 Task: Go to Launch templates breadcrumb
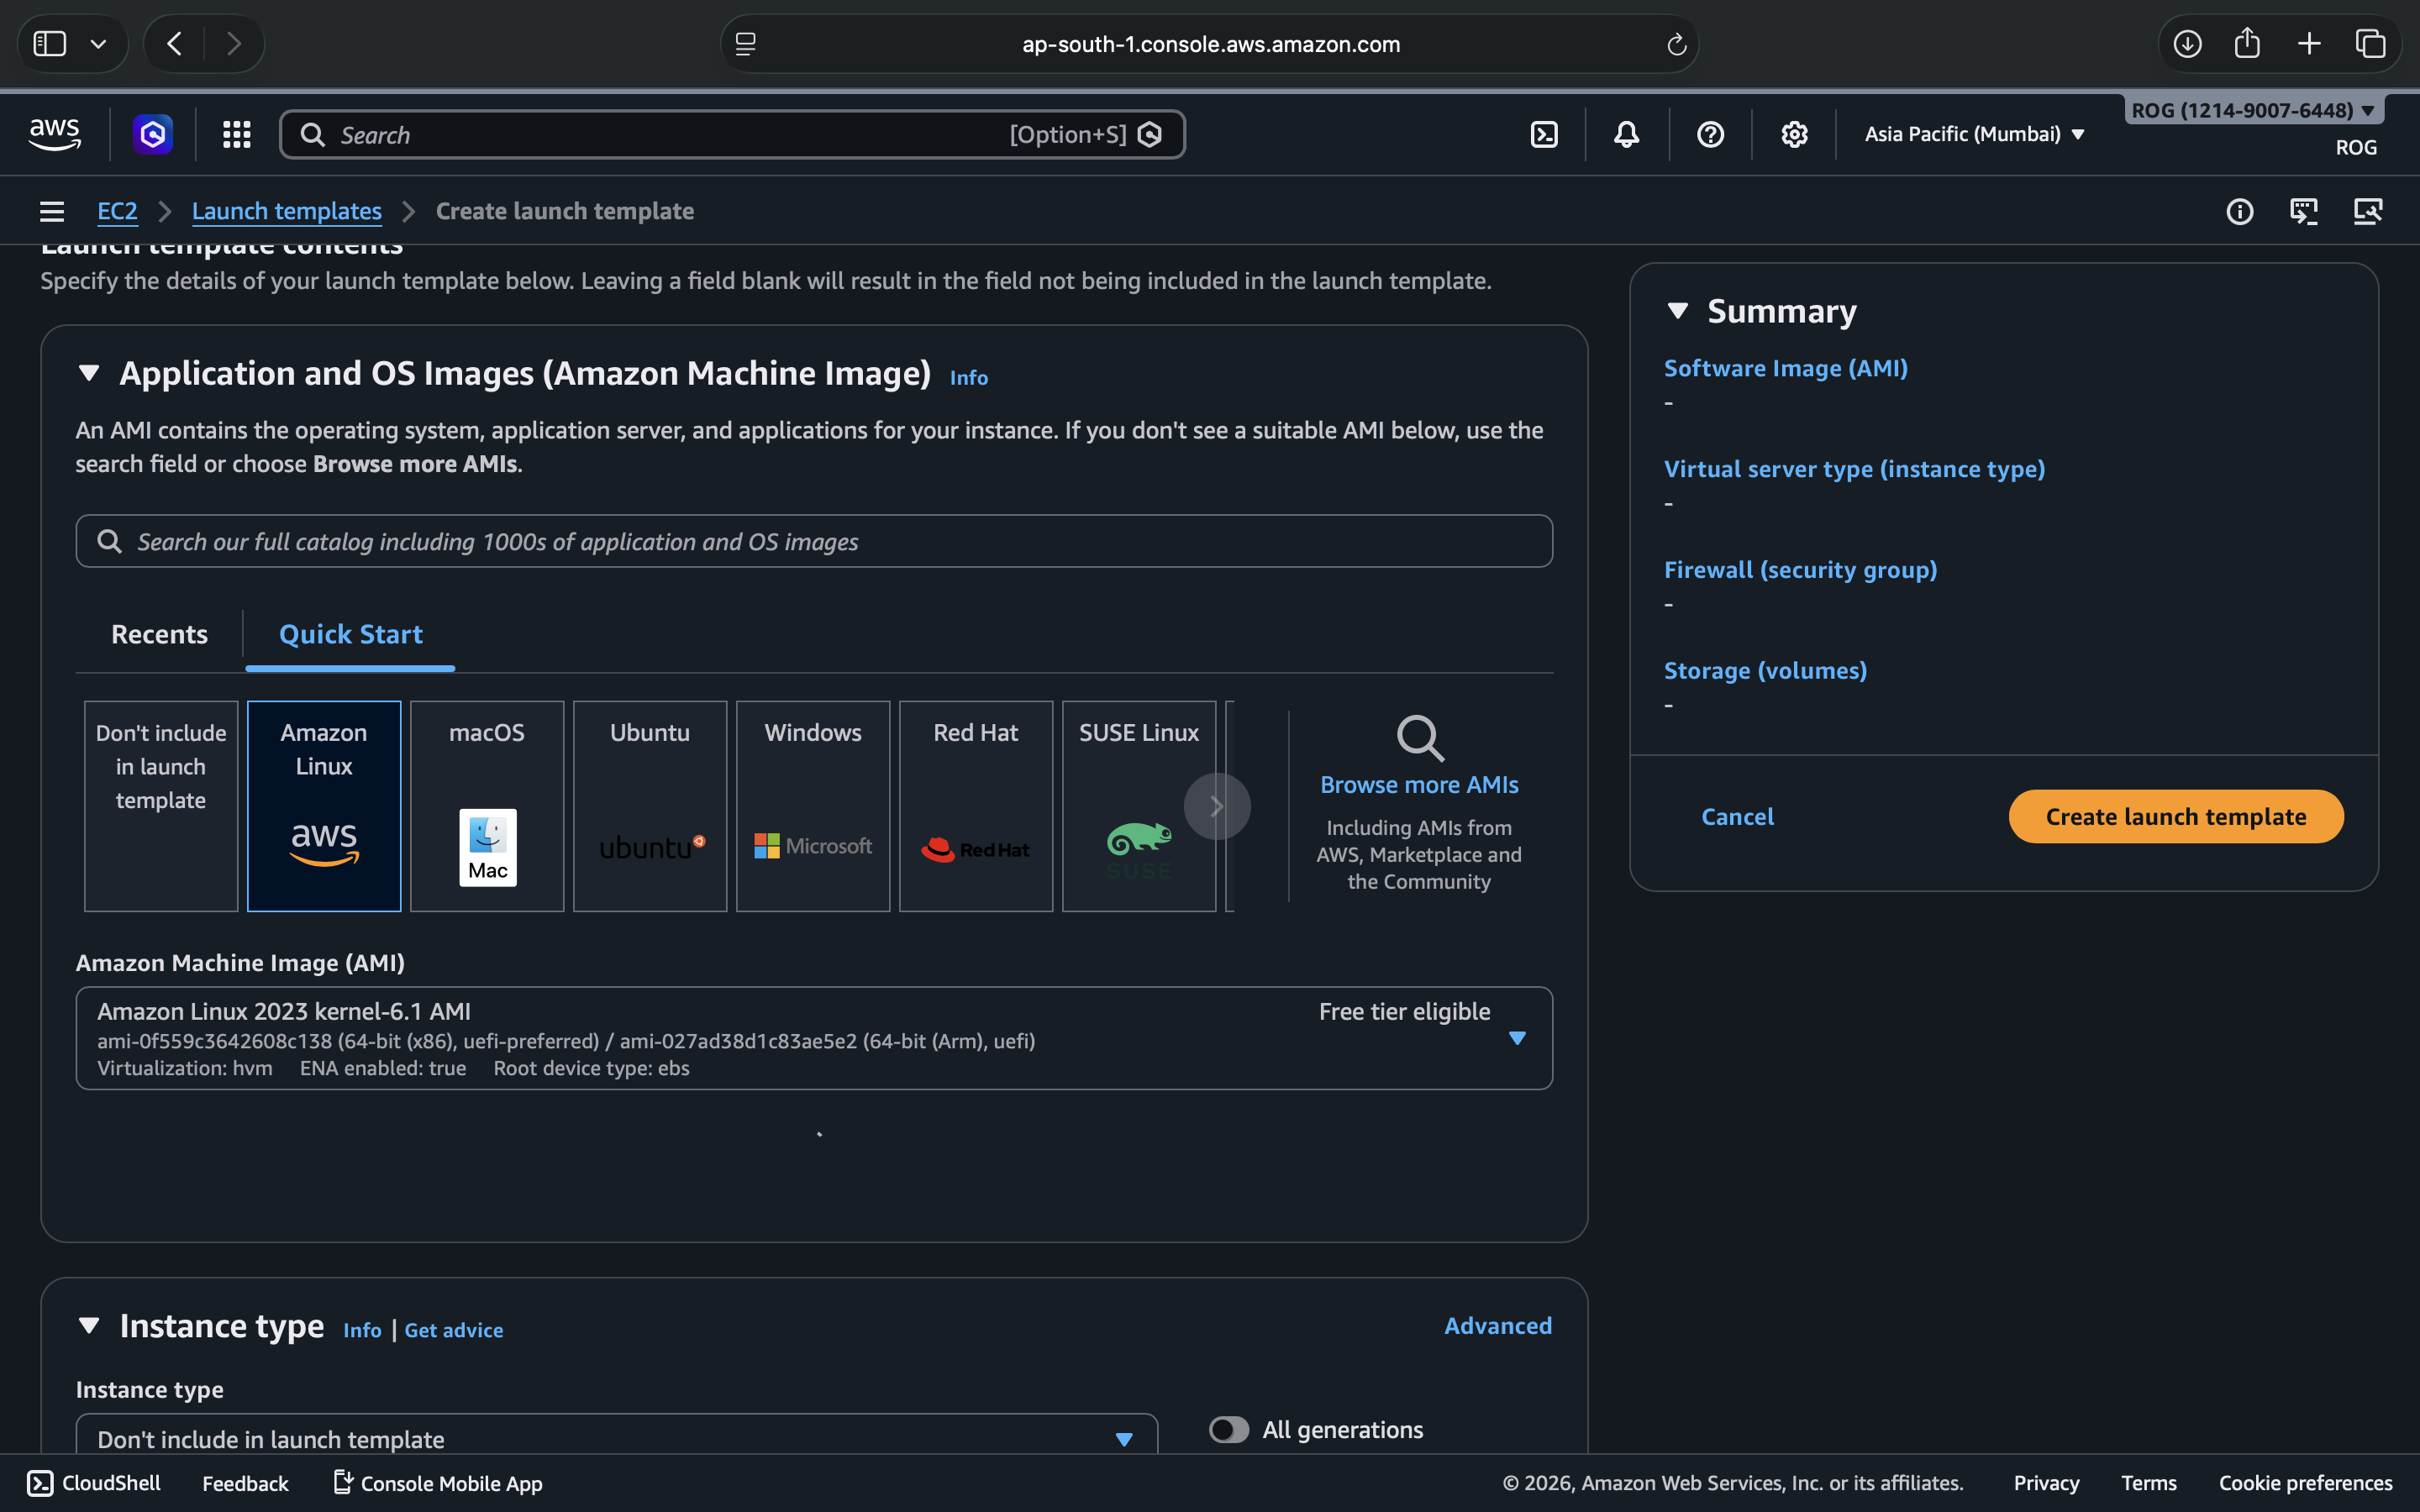pos(286,211)
